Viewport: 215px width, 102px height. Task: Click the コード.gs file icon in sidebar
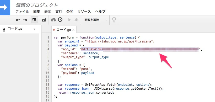coord(4,30)
